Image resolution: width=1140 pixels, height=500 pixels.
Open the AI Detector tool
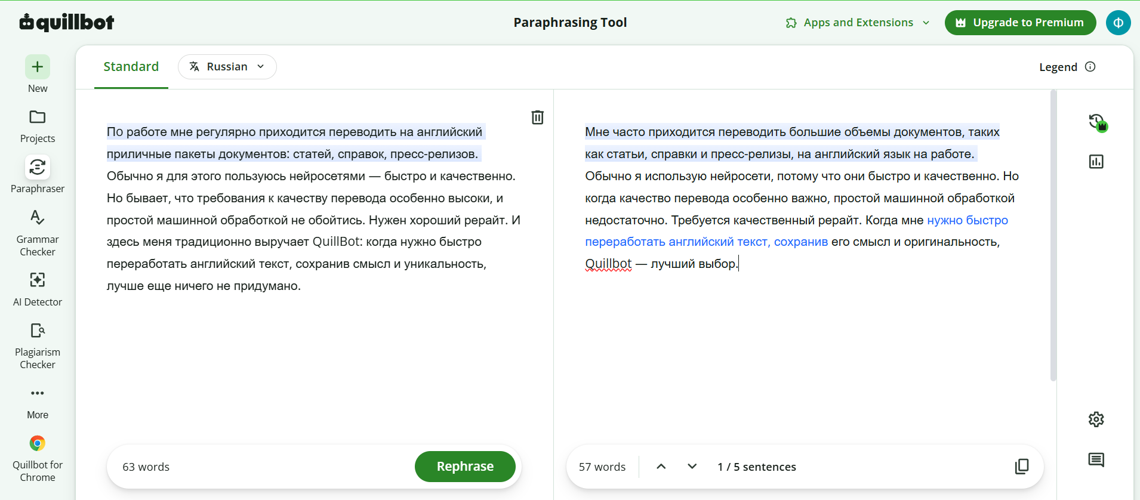[38, 289]
